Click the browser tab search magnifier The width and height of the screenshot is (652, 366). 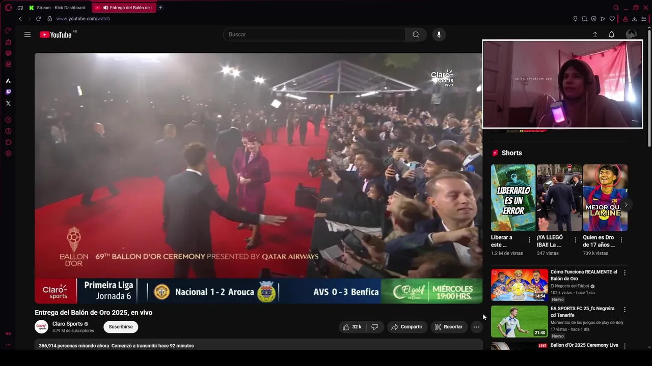[x=616, y=8]
